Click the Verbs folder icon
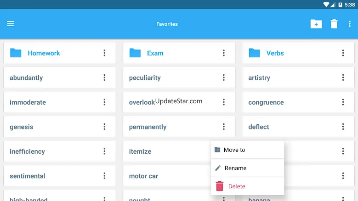The image size is (358, 201). pyautogui.click(x=255, y=53)
